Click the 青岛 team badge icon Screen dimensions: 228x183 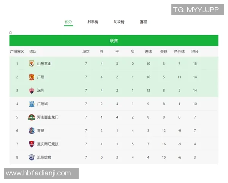tap(32, 130)
